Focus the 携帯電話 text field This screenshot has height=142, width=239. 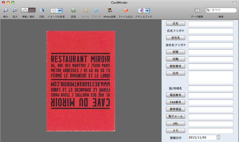coord(211,109)
